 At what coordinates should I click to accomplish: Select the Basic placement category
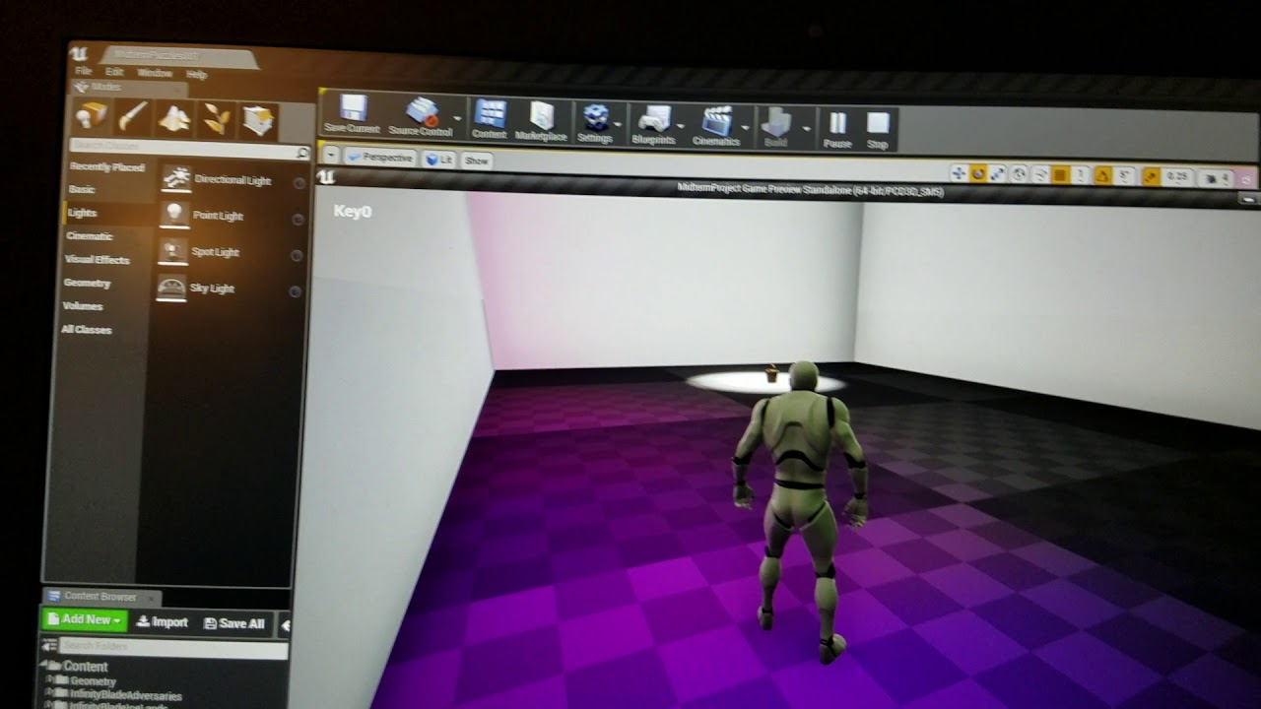82,189
